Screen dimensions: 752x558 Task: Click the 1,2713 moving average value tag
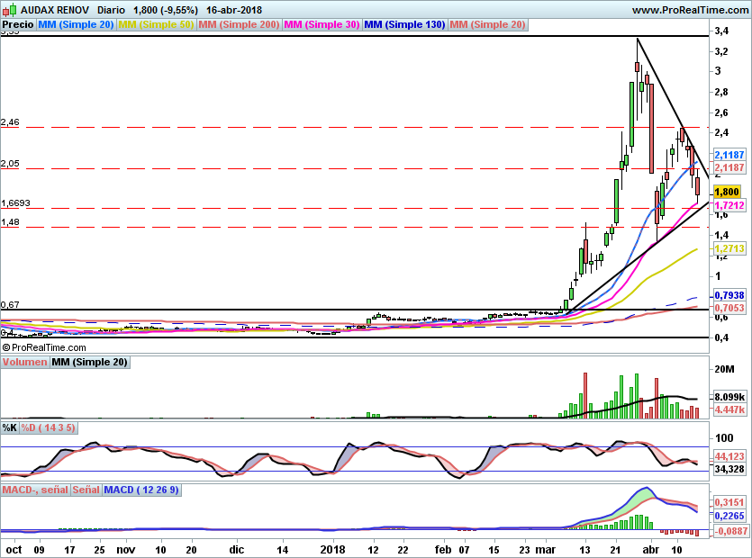pos(727,247)
